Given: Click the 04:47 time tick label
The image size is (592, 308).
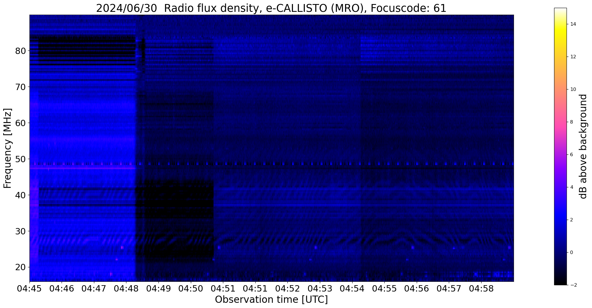Looking at the screenshot, I should pyautogui.click(x=94, y=289).
